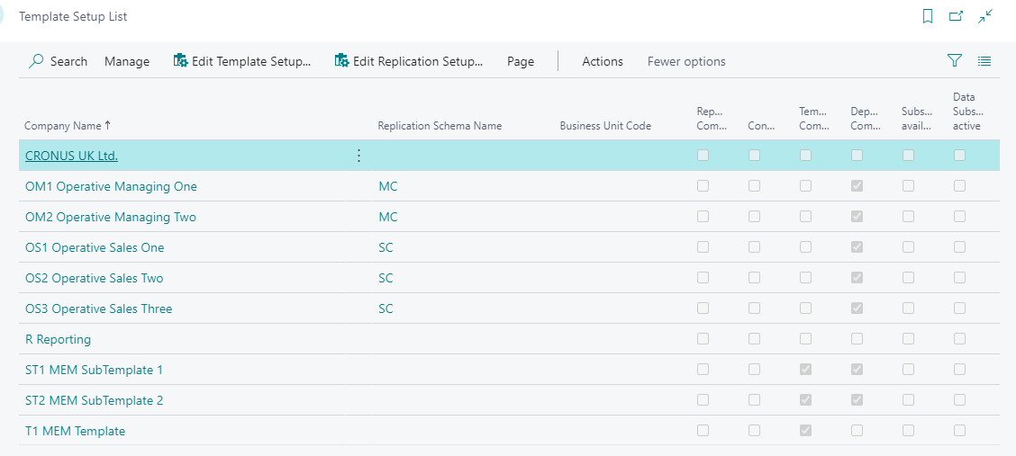Click the Con... column header

(x=761, y=126)
